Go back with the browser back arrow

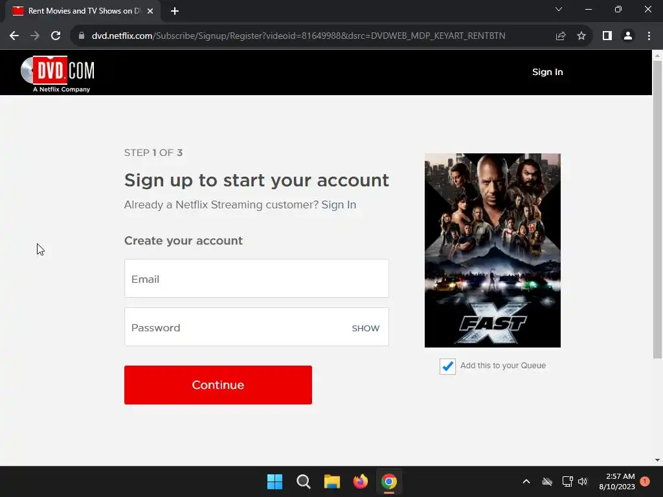point(14,36)
